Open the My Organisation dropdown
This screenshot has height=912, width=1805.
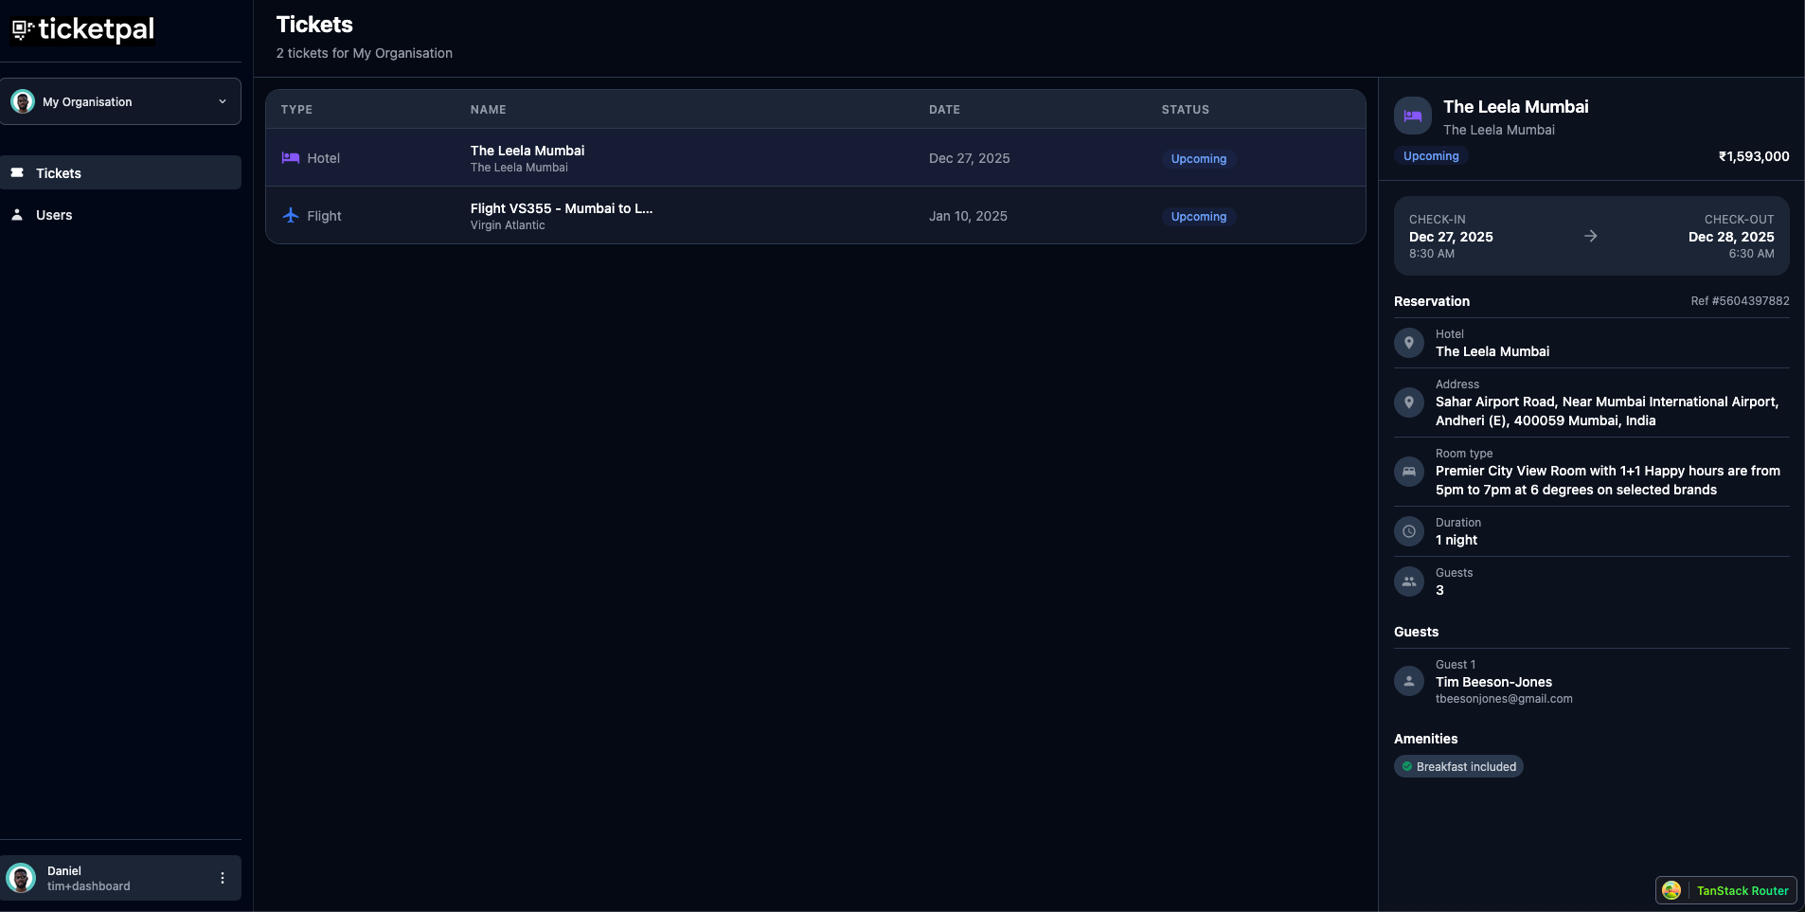[x=121, y=101]
